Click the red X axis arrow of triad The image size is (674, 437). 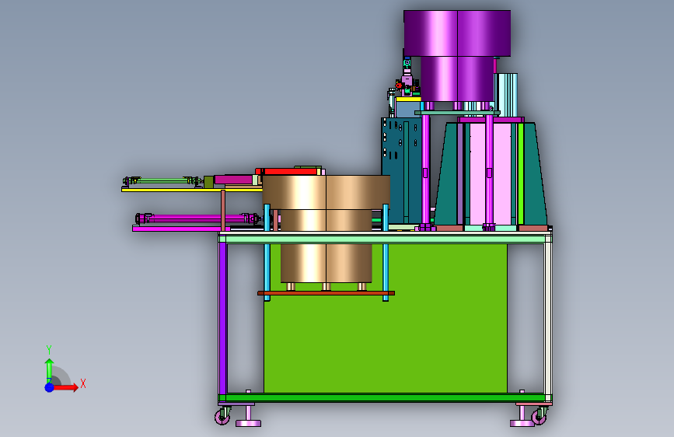click(66, 387)
